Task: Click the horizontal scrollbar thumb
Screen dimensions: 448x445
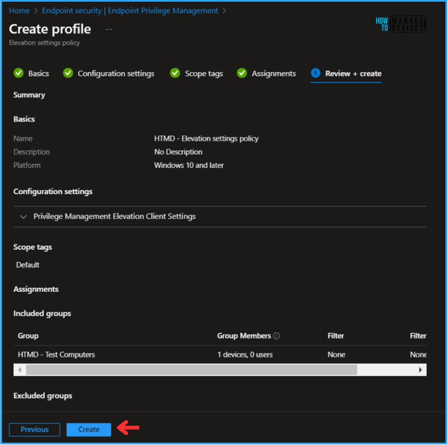Action: click(192, 370)
